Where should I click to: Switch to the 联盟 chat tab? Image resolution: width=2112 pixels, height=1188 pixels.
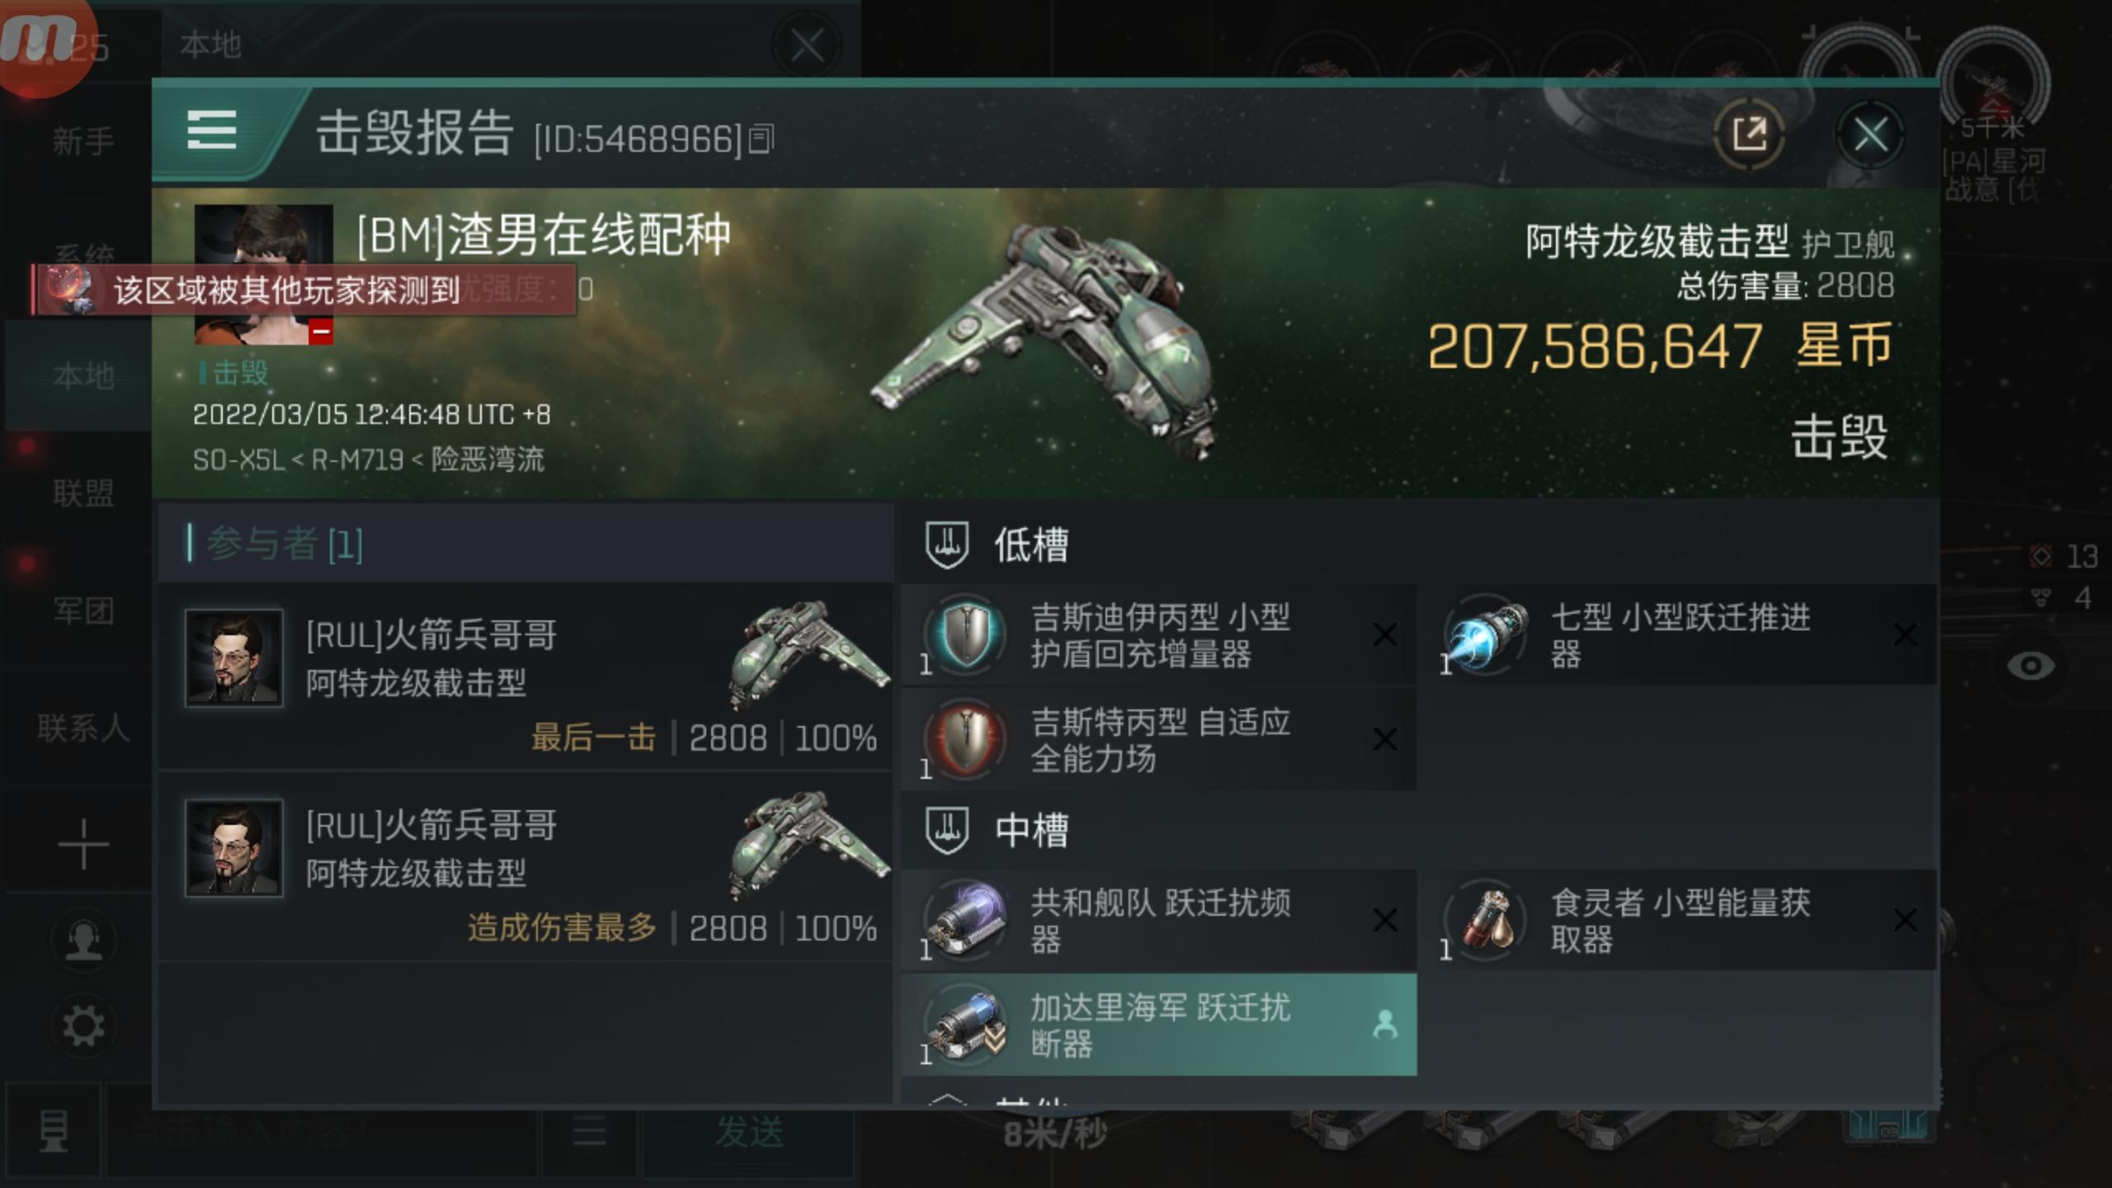[x=83, y=493]
